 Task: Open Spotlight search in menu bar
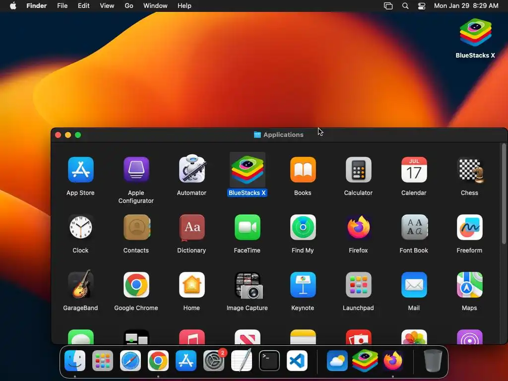click(405, 6)
